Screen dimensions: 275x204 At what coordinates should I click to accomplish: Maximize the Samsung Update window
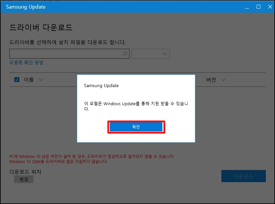(x=258, y=7)
